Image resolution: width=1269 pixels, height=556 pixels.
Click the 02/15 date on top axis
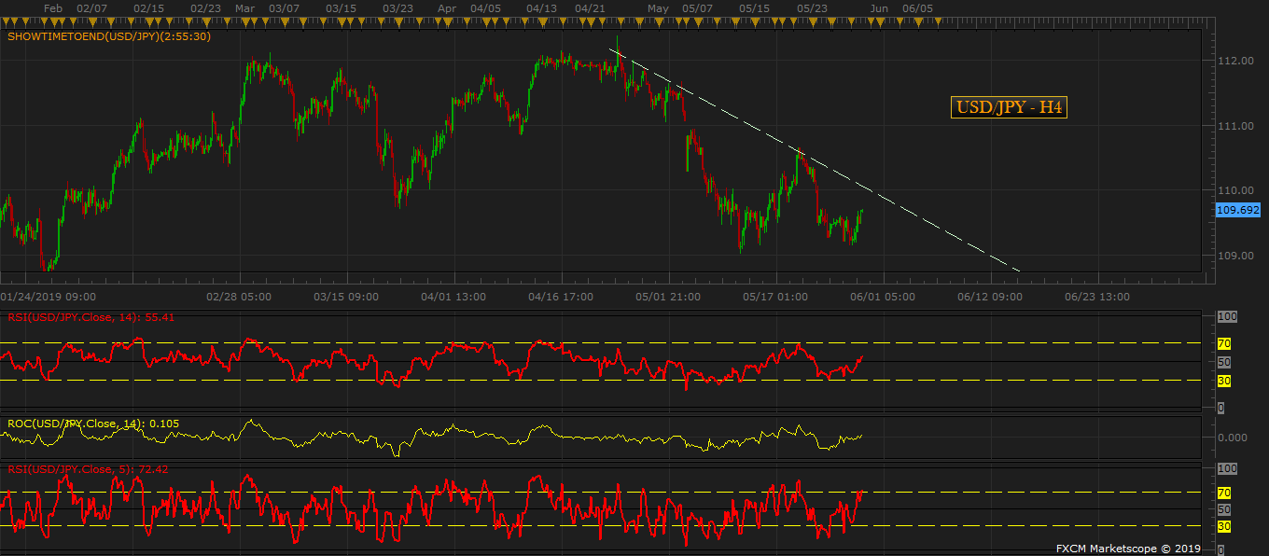[x=149, y=7]
